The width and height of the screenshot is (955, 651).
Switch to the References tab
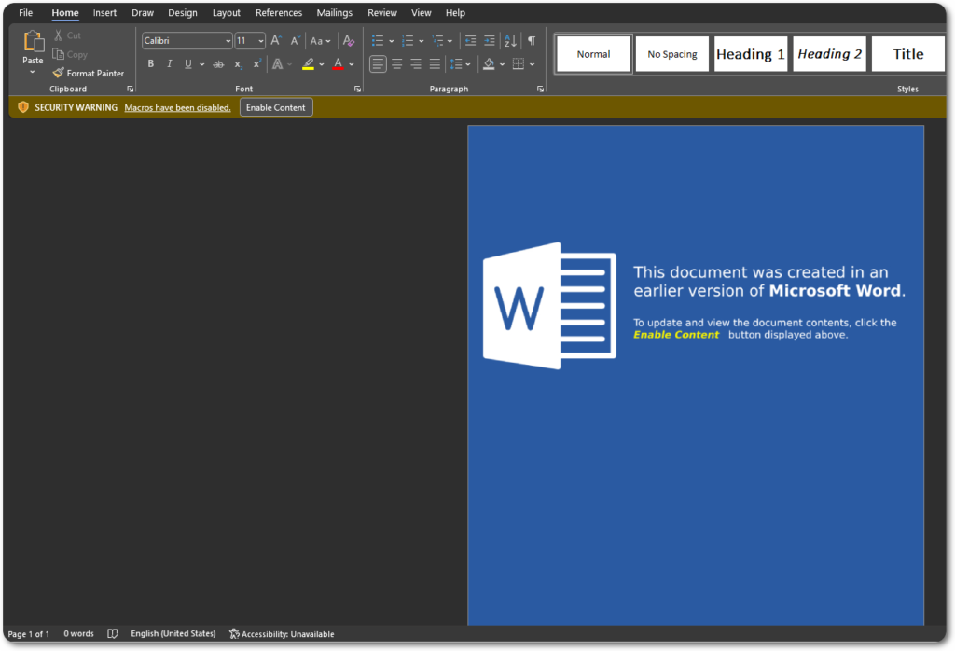[x=279, y=13]
